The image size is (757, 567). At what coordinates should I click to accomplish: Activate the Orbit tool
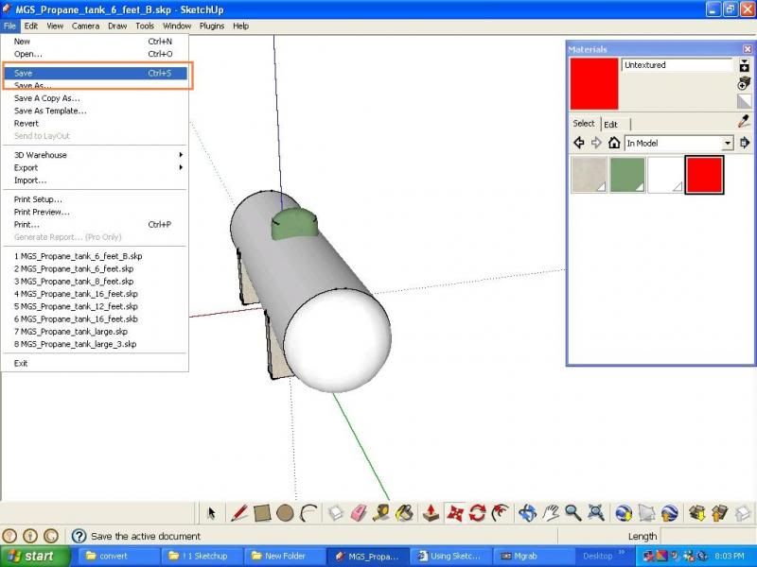(x=529, y=510)
